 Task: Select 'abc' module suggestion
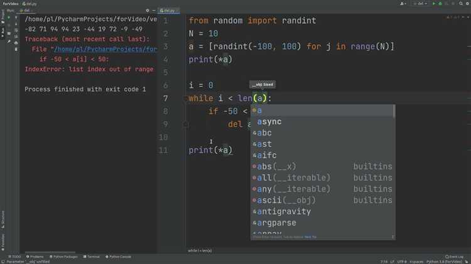point(322,133)
